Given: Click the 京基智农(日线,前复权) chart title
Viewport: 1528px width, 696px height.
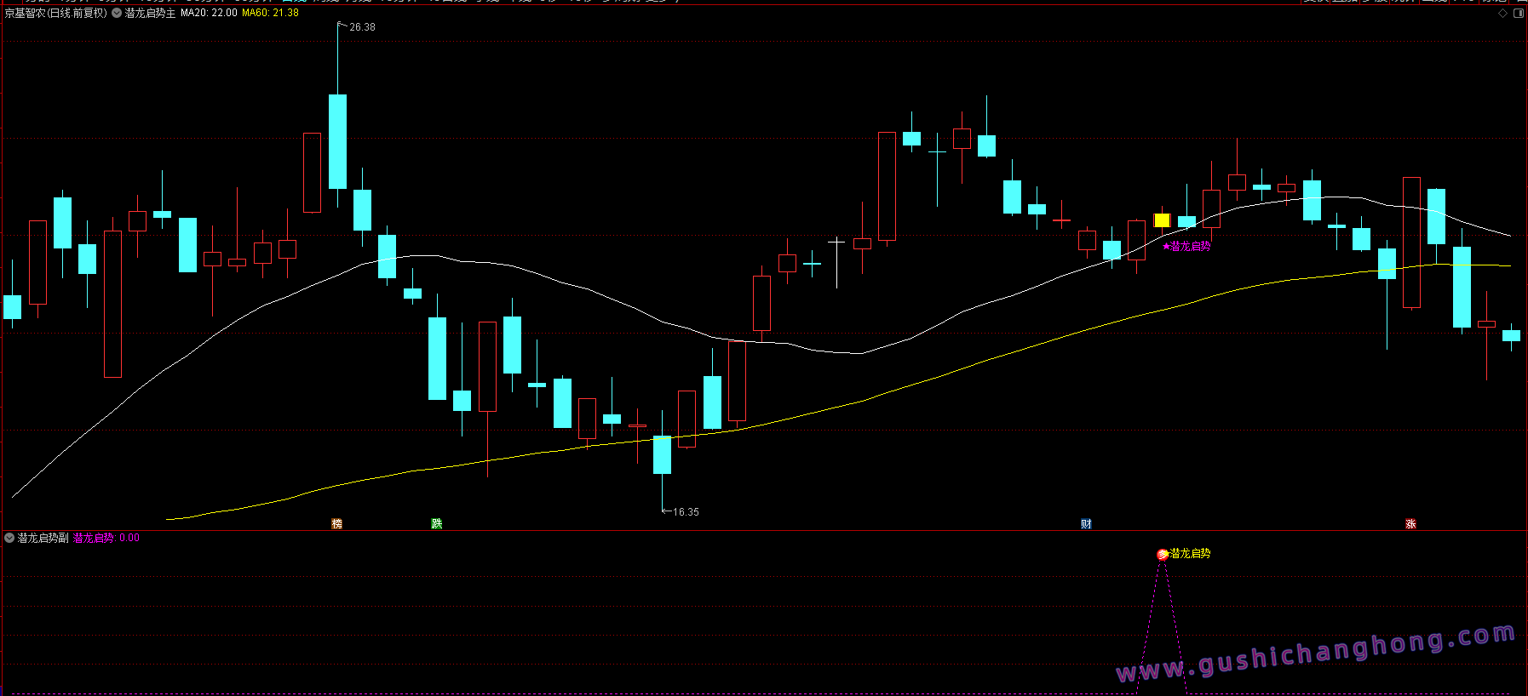Looking at the screenshot, I should click(x=56, y=13).
